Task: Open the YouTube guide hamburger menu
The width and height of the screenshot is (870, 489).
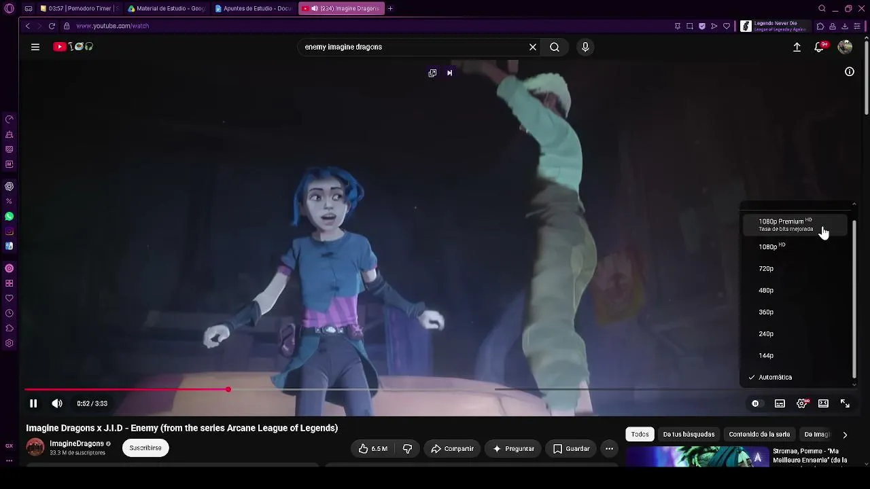Action: (35, 47)
